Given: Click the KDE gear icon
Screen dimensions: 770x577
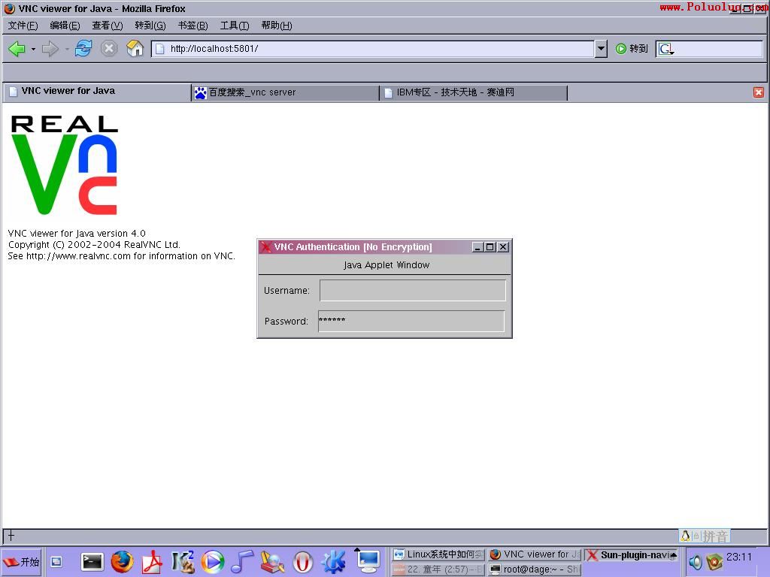Looking at the screenshot, I should (333, 562).
